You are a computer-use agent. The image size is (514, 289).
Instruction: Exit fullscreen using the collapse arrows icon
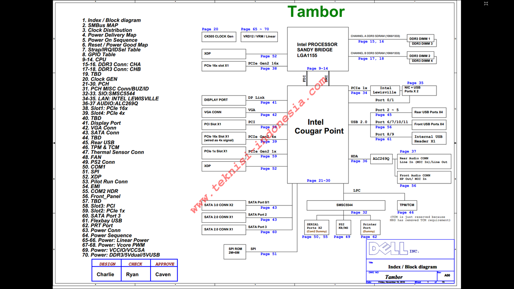[x=486, y=4]
